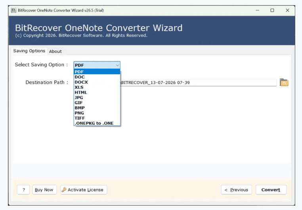Choose HTML from the saving option list
The height and width of the screenshot is (210, 302).
click(97, 92)
